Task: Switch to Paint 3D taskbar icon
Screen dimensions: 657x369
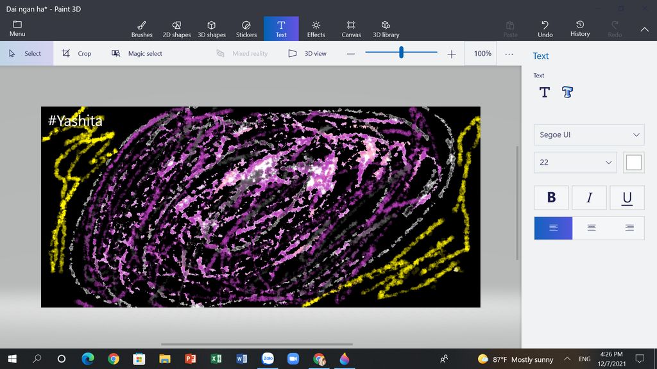Action: point(345,359)
